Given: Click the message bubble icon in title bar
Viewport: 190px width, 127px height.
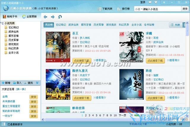Looking at the screenshot, I should 150,2.
